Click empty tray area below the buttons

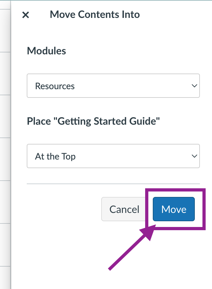165,262
